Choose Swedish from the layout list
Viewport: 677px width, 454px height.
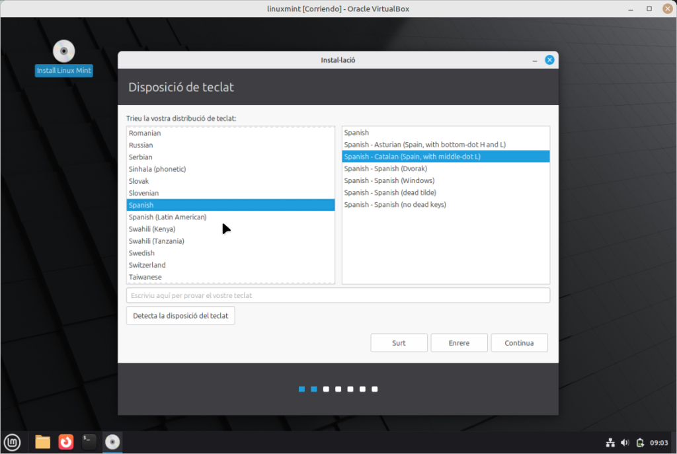(142, 253)
